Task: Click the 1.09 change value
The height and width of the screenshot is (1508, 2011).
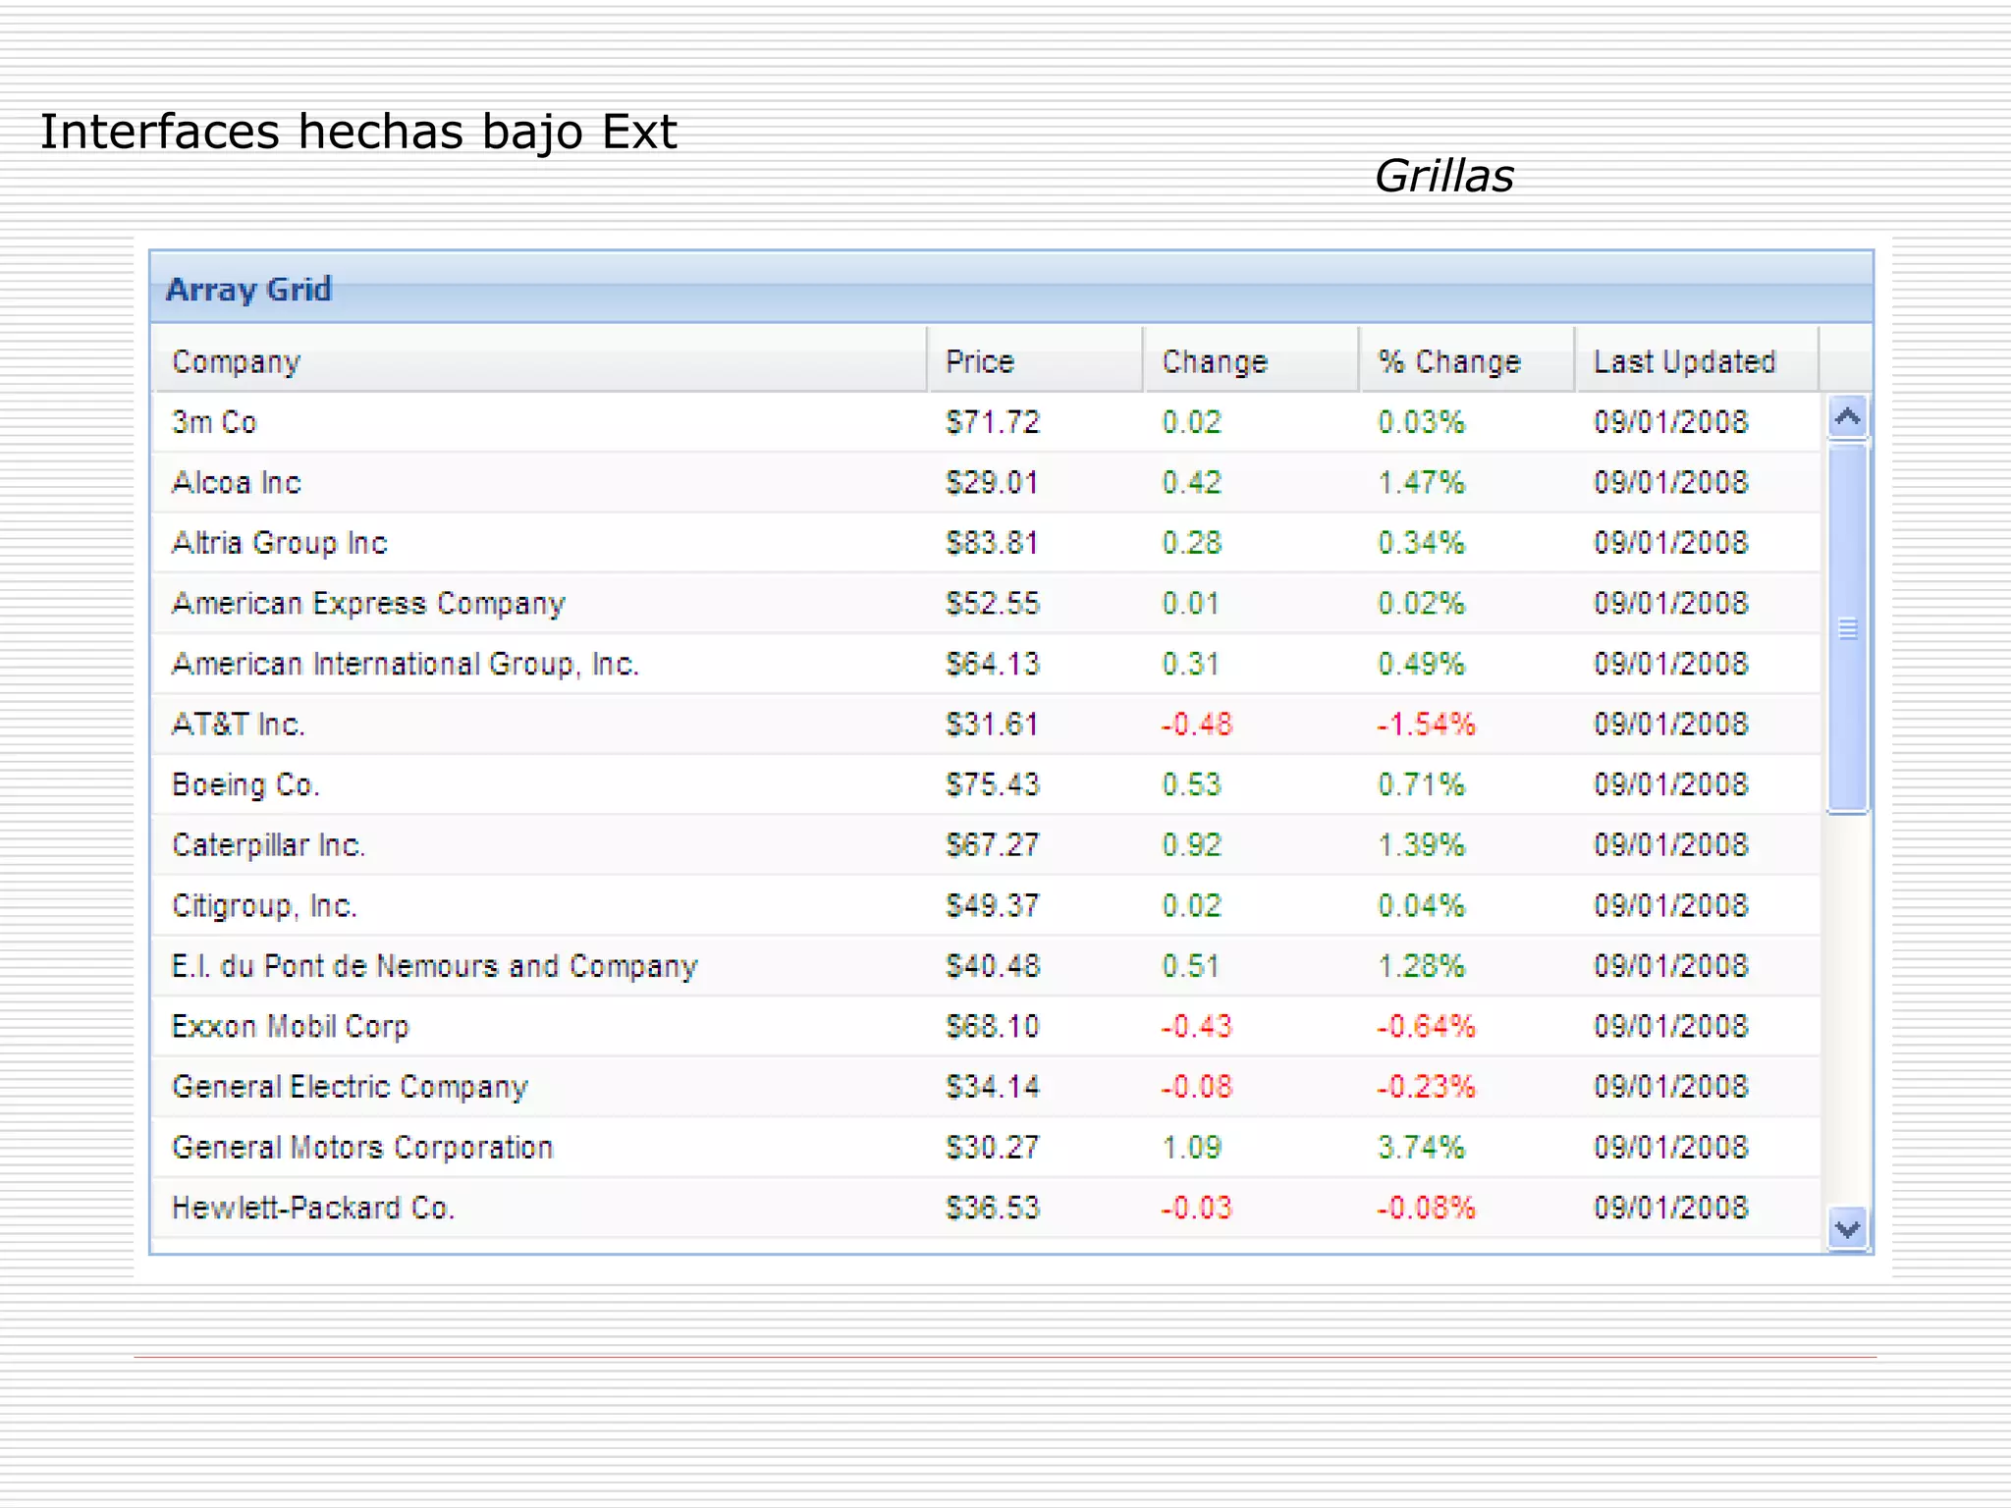Action: [1192, 1147]
